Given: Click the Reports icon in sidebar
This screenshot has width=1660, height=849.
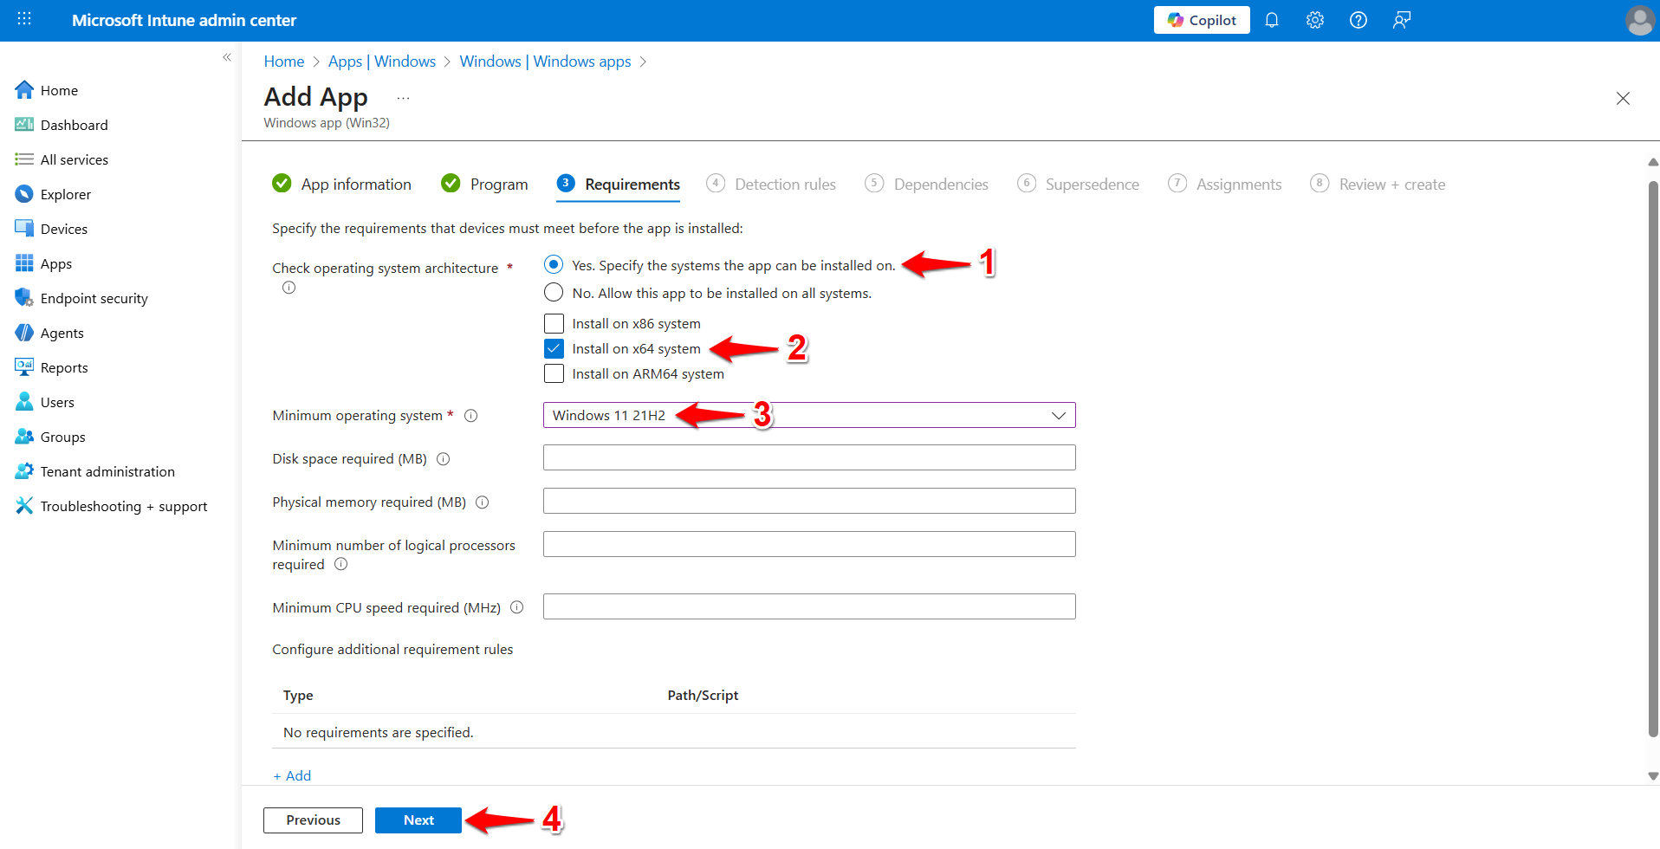Looking at the screenshot, I should [24, 367].
